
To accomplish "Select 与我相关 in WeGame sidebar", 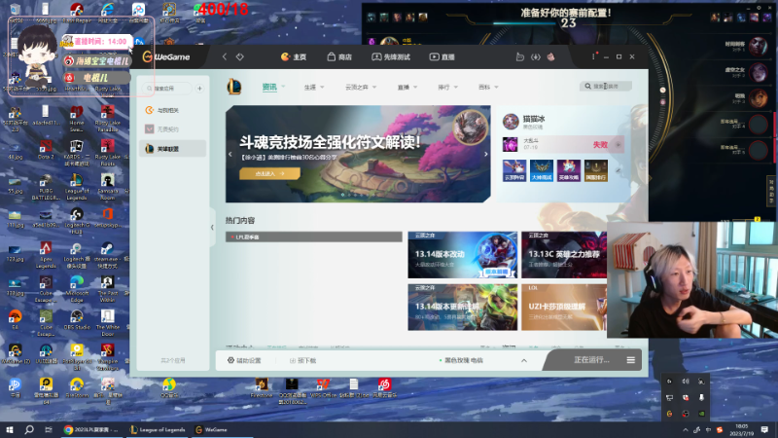I will point(173,110).
